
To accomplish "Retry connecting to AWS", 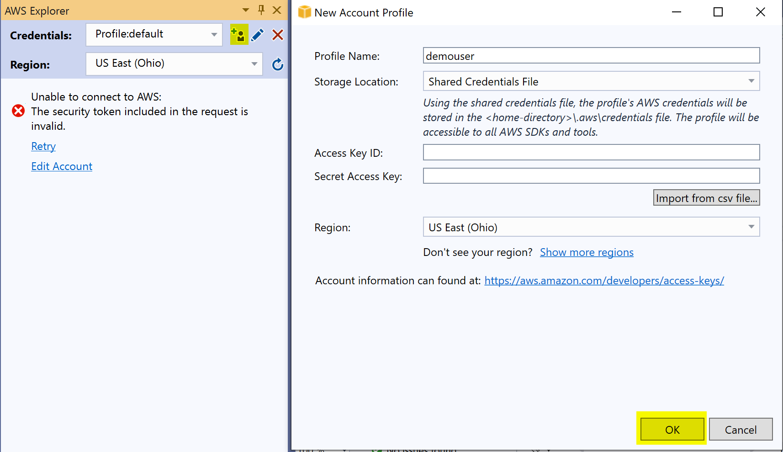I will [x=43, y=146].
